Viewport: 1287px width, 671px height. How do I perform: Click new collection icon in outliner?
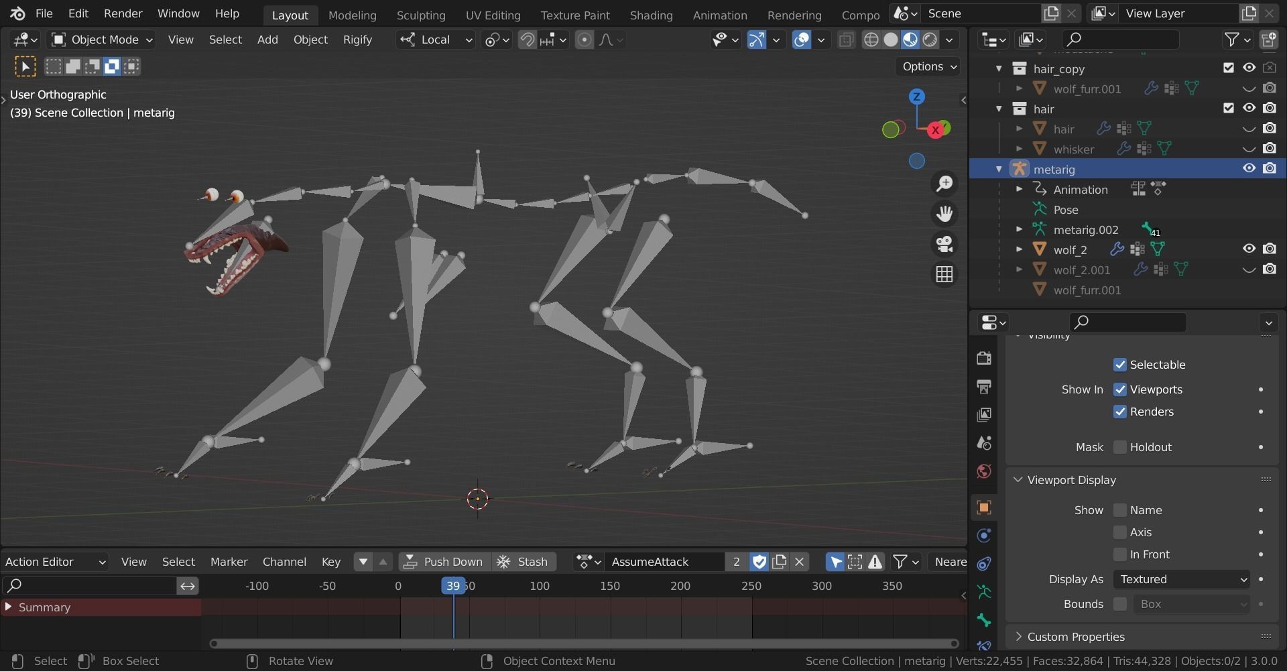(x=1269, y=40)
